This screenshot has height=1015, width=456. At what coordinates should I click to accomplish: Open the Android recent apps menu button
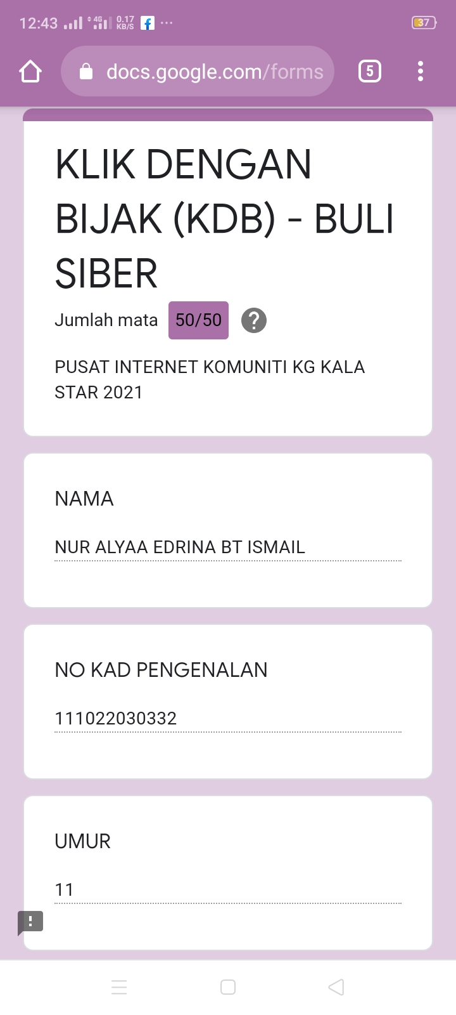[119, 987]
